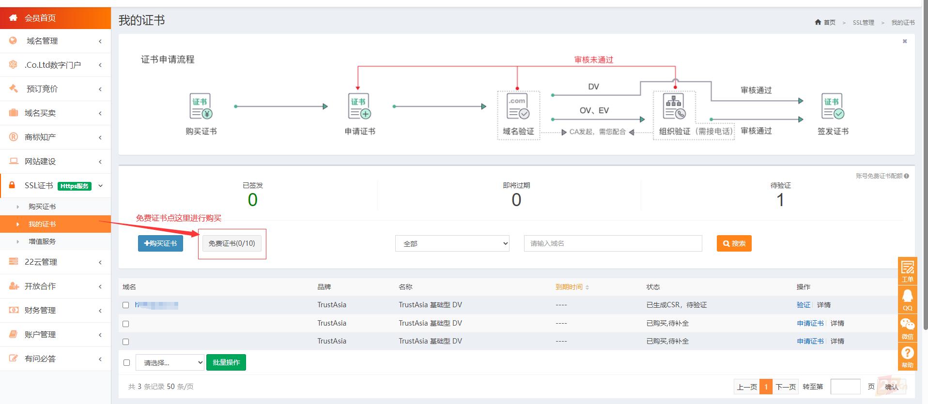Click the 账号免费证书配额 info icon
The image size is (928, 404).
click(x=906, y=176)
